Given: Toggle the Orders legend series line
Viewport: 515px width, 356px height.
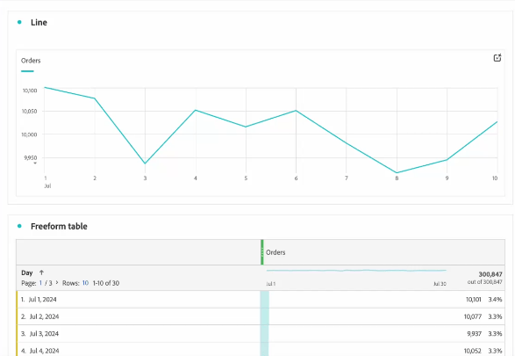Looking at the screenshot, I should tap(27, 71).
